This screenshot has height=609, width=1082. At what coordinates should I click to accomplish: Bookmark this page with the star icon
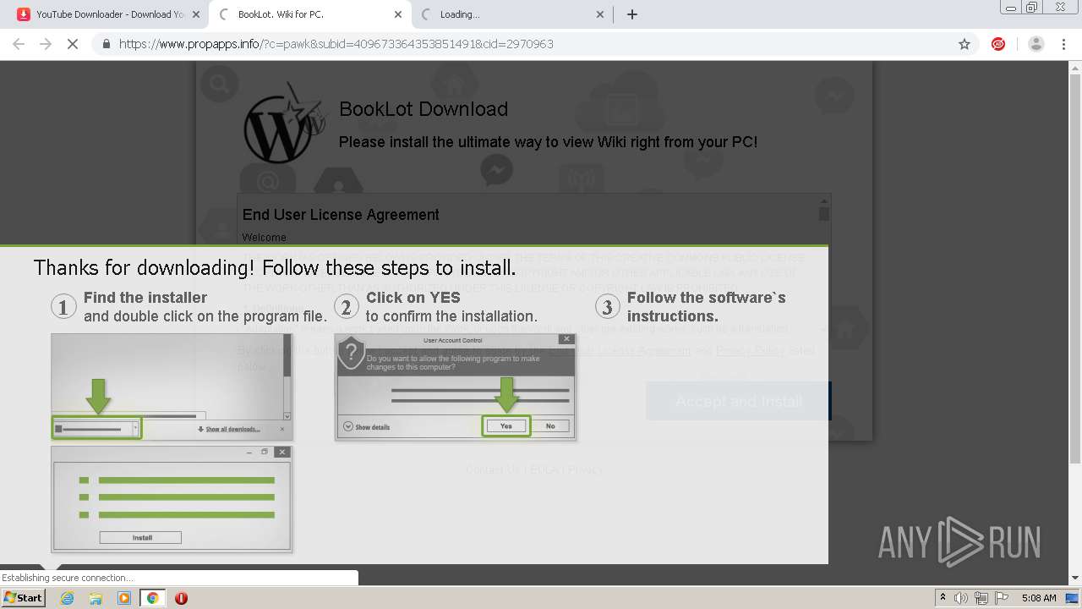(x=964, y=44)
